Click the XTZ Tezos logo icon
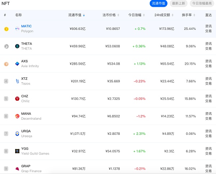Screen dimensions: 216x174 point(17,81)
